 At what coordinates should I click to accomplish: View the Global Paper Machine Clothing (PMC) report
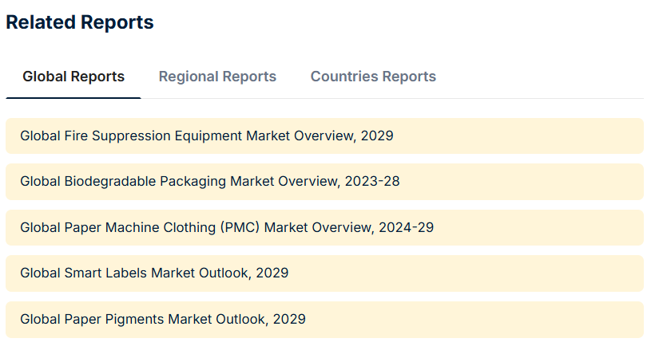pyautogui.click(x=227, y=227)
